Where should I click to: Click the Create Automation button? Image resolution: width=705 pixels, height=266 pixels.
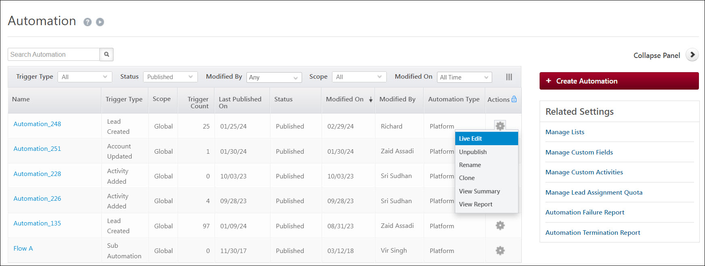(619, 81)
